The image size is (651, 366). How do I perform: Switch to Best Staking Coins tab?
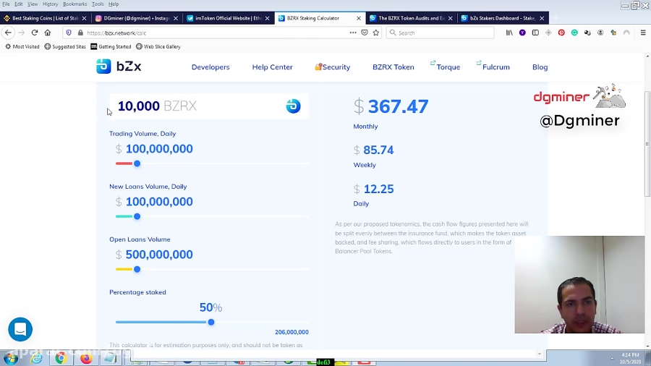pyautogui.click(x=44, y=18)
